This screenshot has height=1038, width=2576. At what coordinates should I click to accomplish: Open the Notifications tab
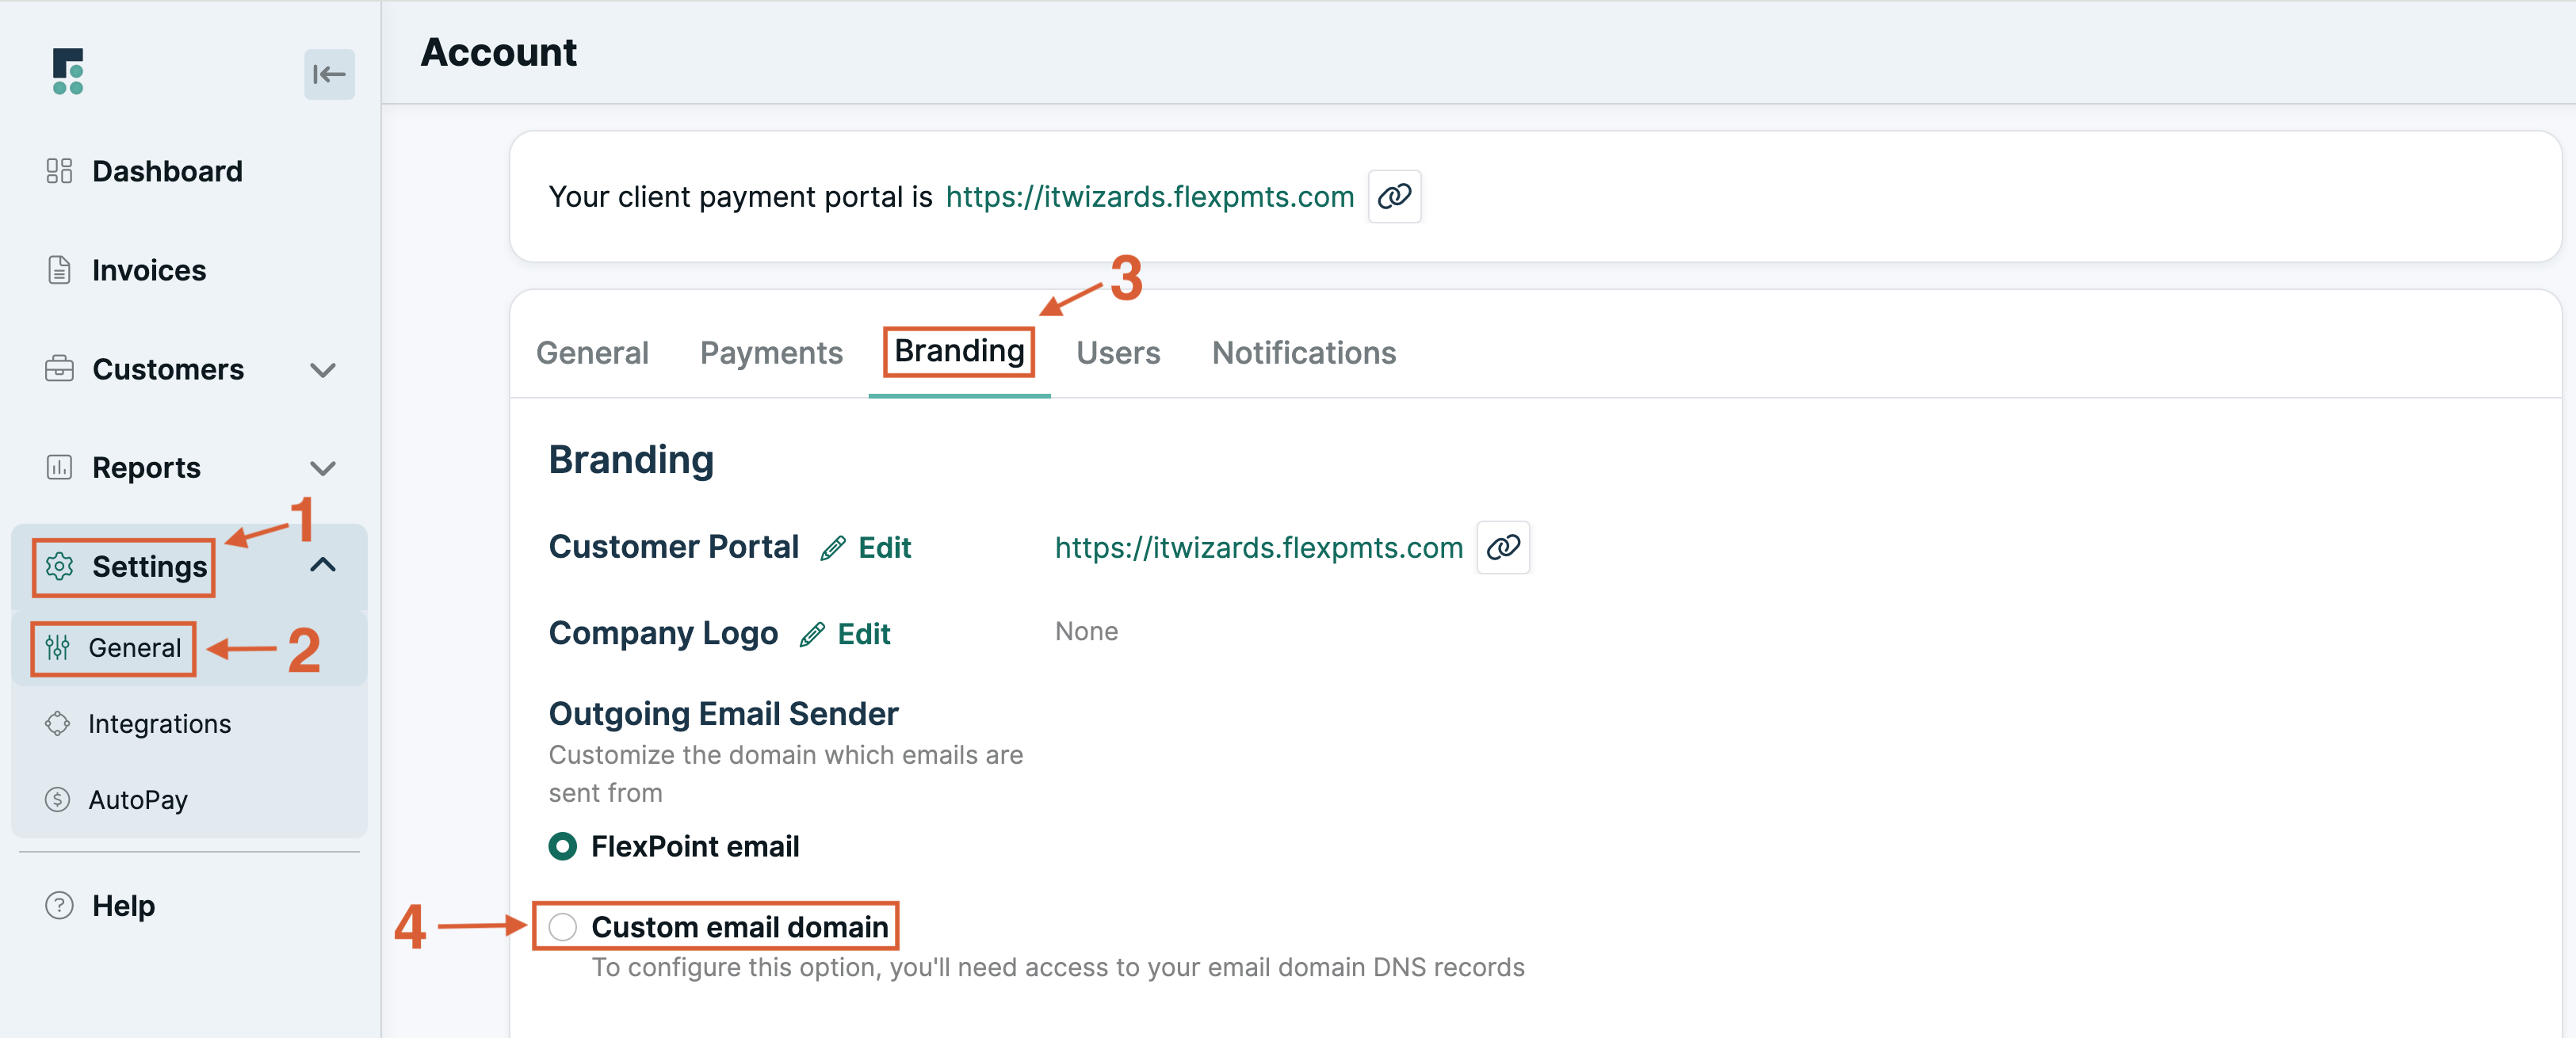point(1303,352)
